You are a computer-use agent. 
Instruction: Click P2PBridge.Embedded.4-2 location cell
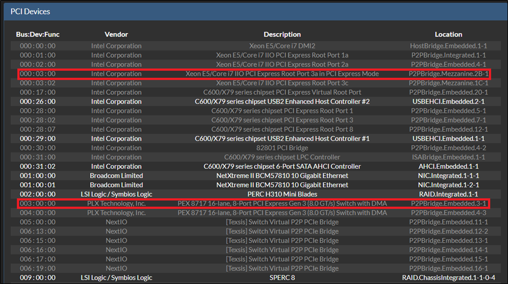448,148
